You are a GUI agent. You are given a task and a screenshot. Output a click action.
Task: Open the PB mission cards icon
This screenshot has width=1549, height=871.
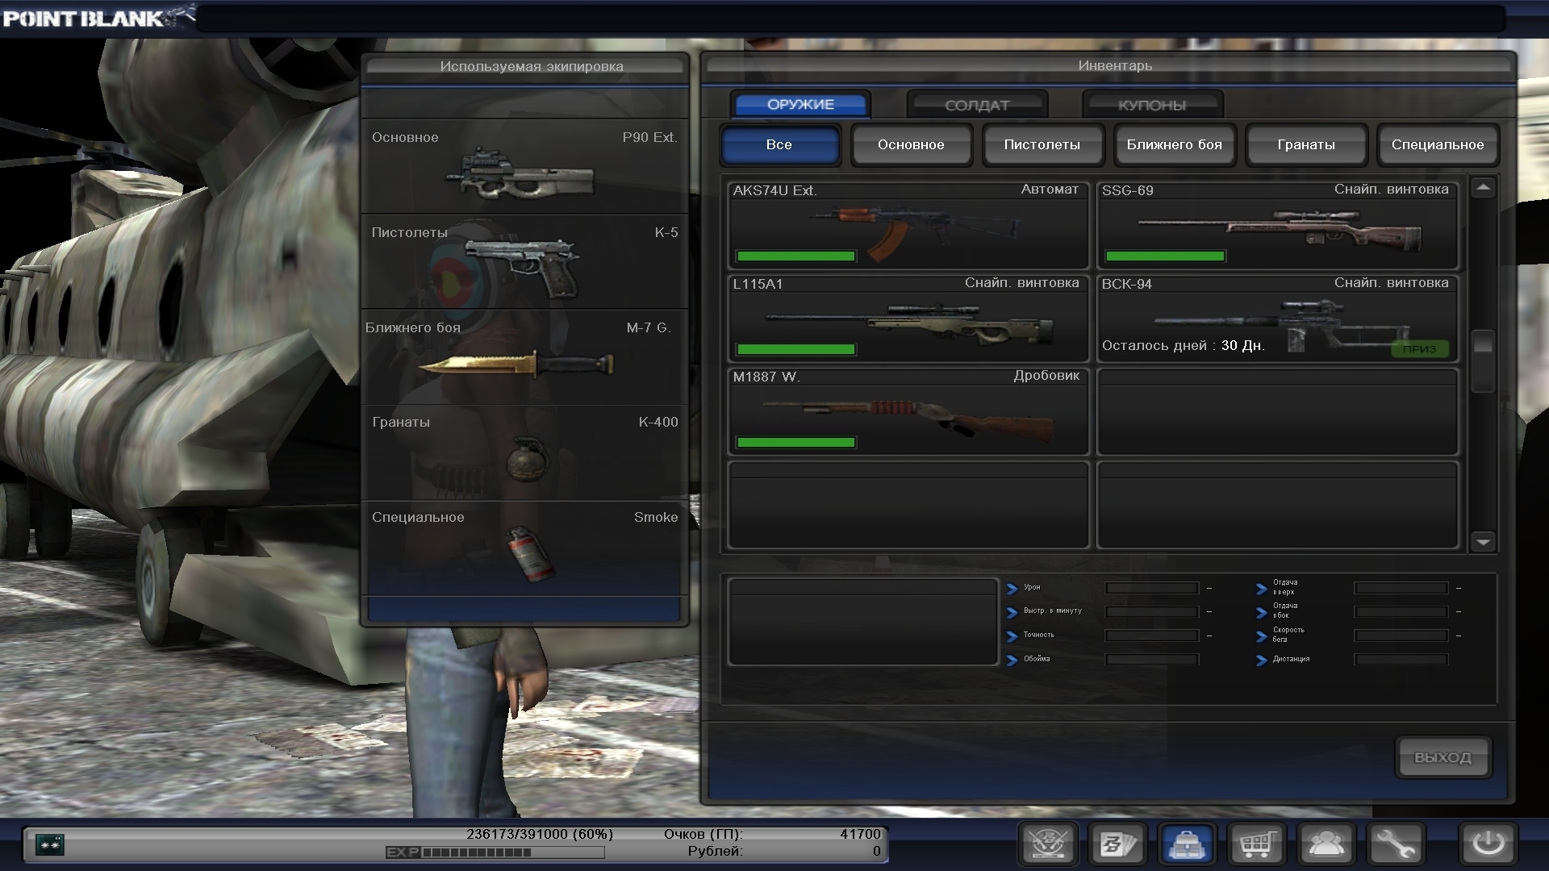coord(1118,844)
